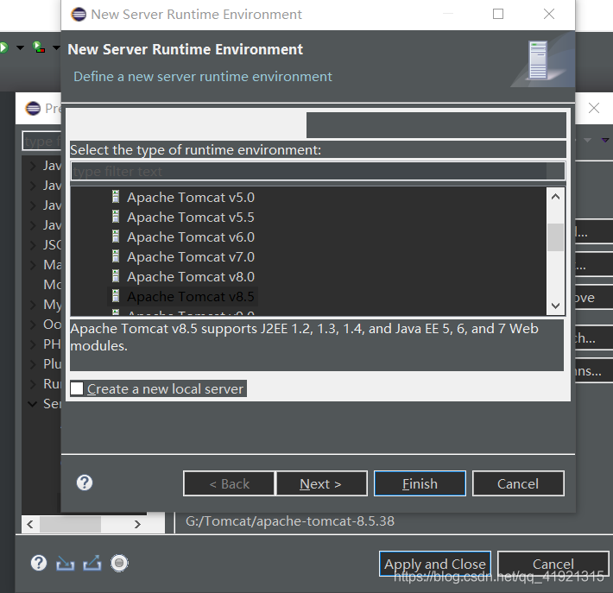This screenshot has height=593, width=613.
Task: Click the G:/Tomcat/apache-tomcat-8.5.38 path text
Action: (290, 521)
